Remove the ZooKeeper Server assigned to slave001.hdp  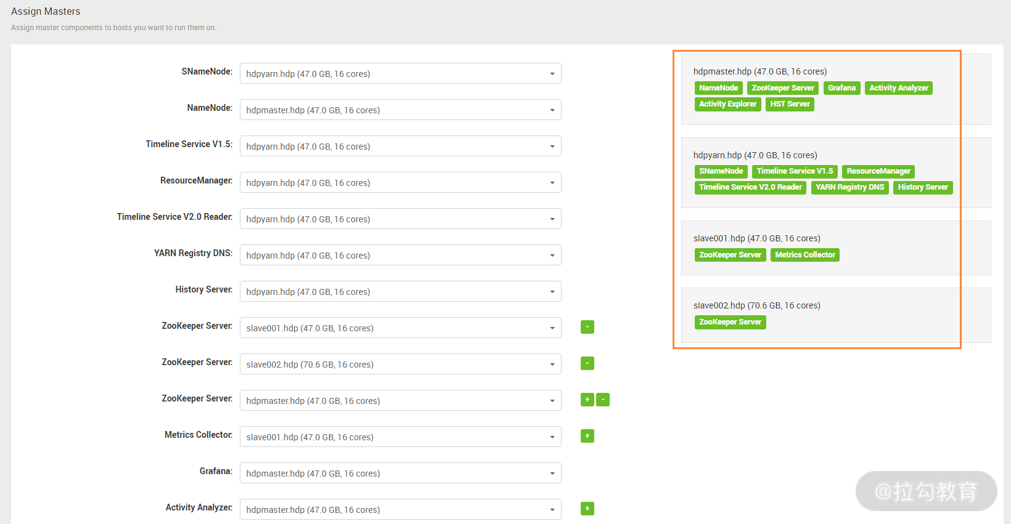(x=587, y=327)
